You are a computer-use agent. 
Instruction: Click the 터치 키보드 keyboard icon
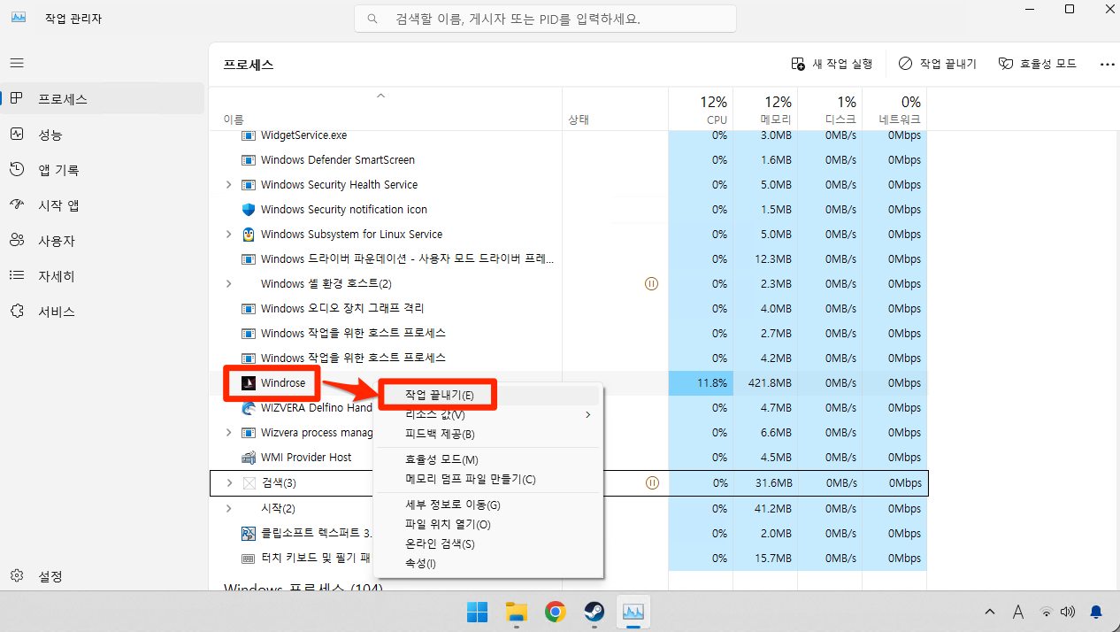coord(249,559)
